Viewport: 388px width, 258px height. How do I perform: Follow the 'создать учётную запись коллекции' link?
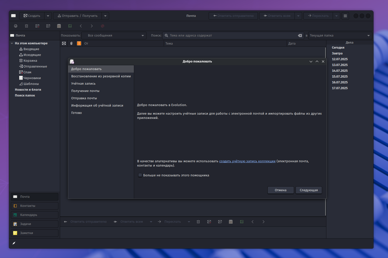click(247, 161)
